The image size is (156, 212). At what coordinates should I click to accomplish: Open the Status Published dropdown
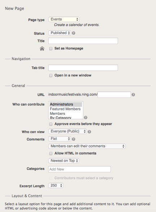pos(60,33)
